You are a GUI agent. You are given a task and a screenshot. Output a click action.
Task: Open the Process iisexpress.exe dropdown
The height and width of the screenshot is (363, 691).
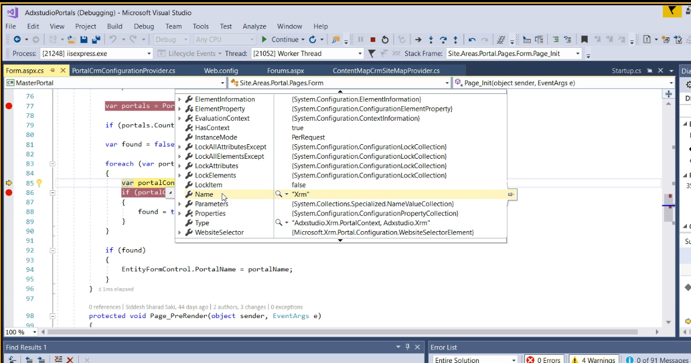tap(149, 54)
